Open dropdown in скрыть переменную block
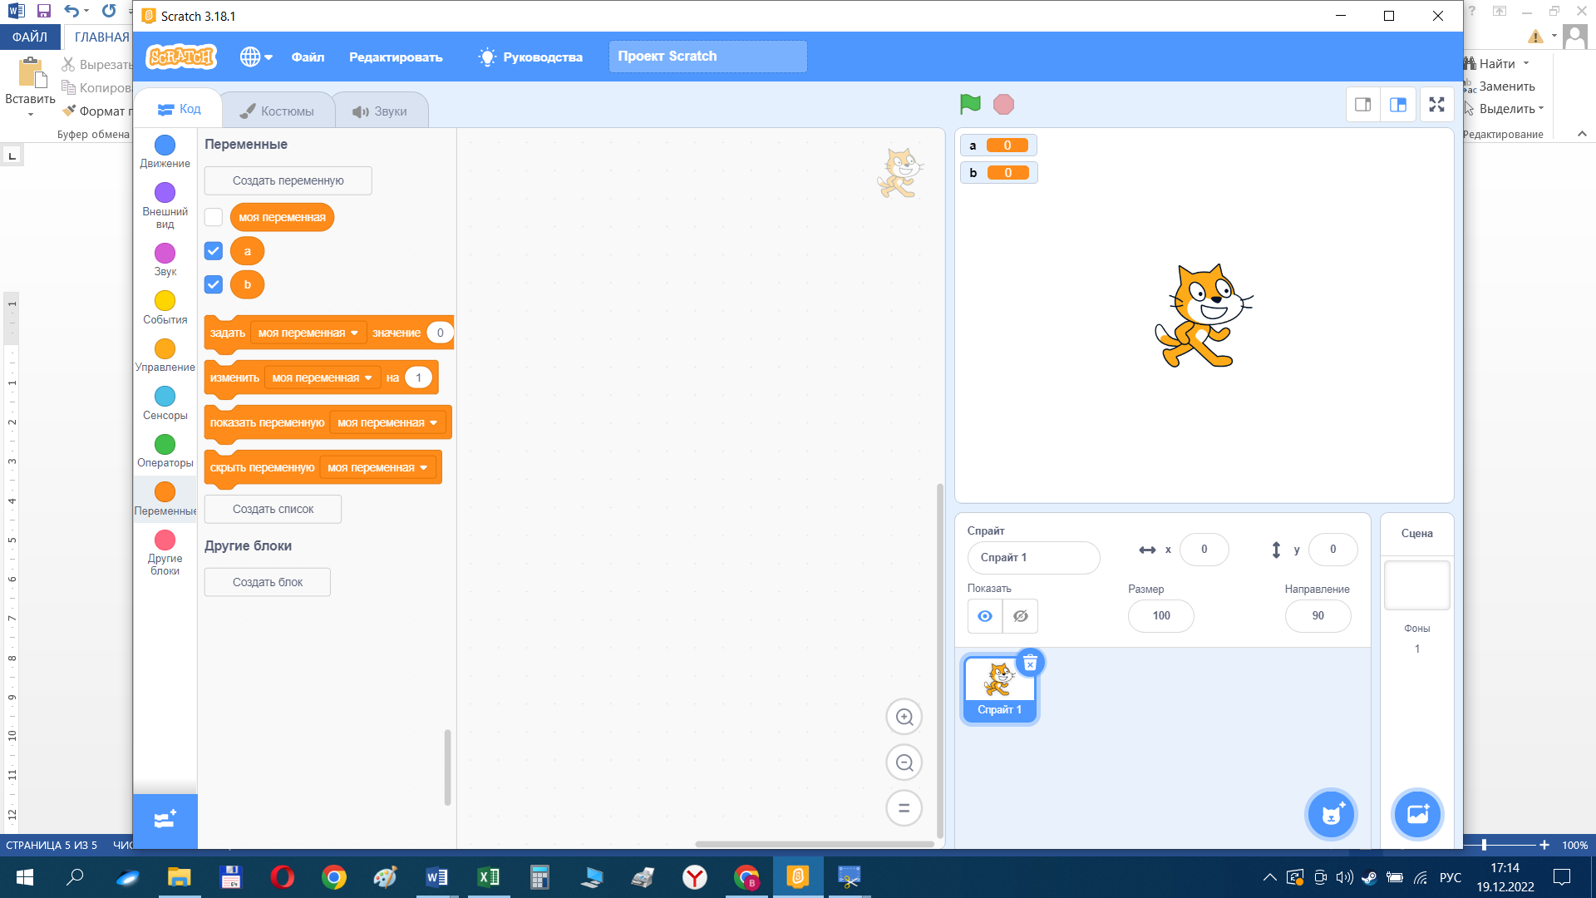This screenshot has width=1596, height=898. pyautogui.click(x=377, y=467)
